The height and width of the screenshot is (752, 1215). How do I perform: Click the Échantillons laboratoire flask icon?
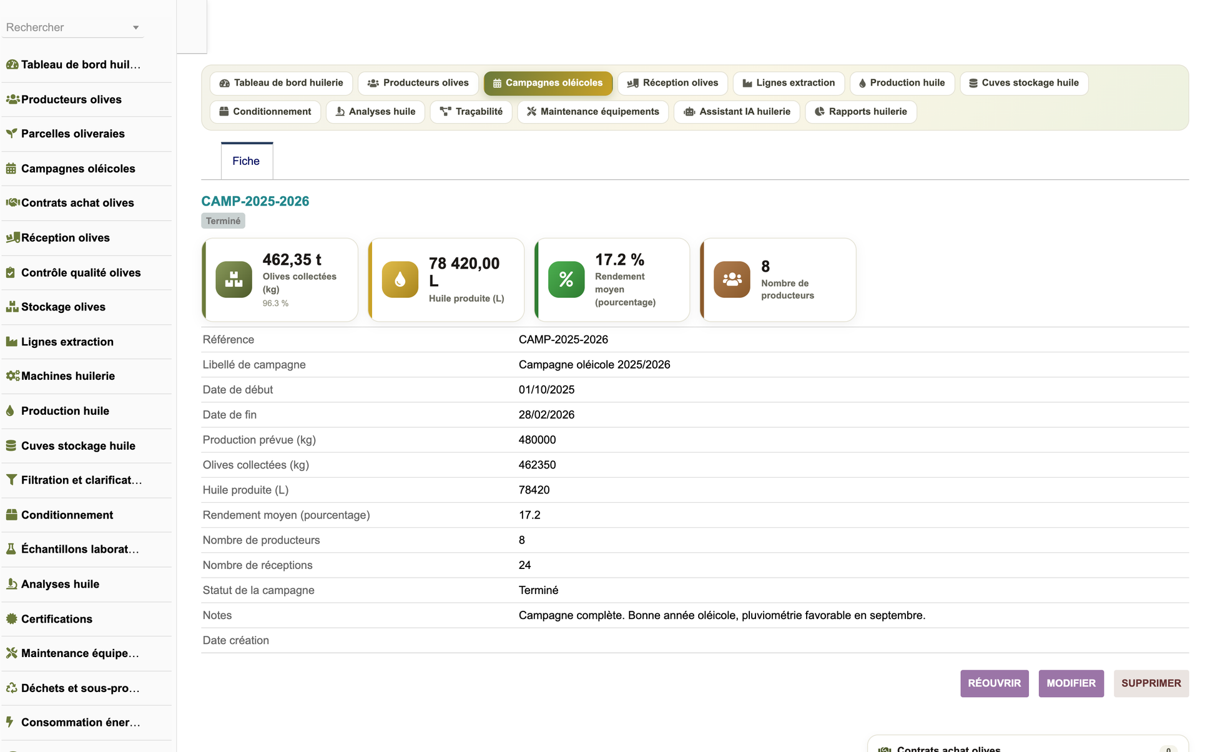click(x=11, y=549)
